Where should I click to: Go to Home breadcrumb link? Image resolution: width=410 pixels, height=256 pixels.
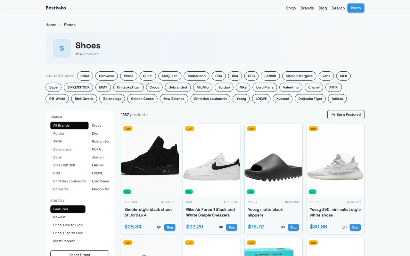pyautogui.click(x=51, y=25)
